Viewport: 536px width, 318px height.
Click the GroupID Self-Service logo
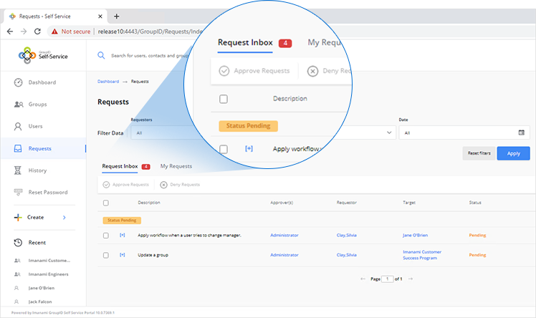tap(43, 55)
